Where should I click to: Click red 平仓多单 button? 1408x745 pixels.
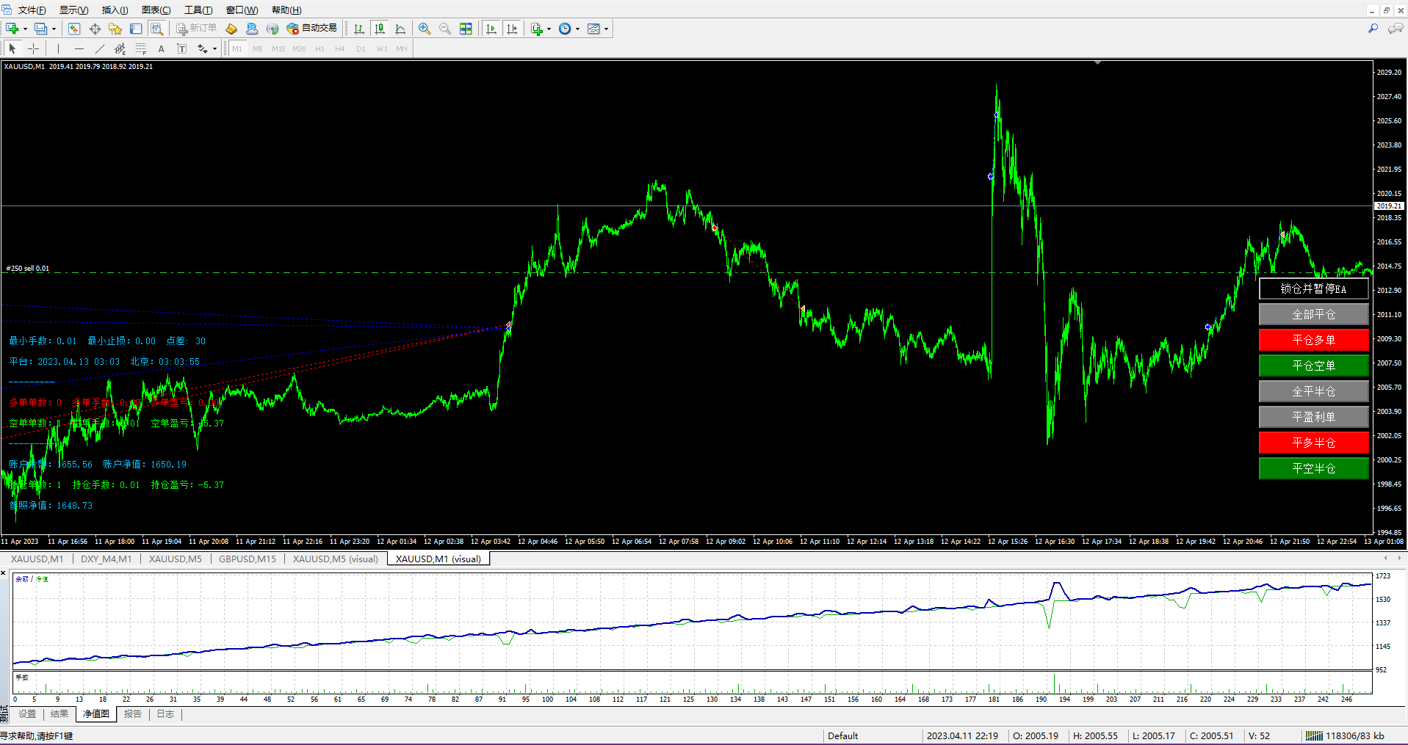tap(1313, 340)
